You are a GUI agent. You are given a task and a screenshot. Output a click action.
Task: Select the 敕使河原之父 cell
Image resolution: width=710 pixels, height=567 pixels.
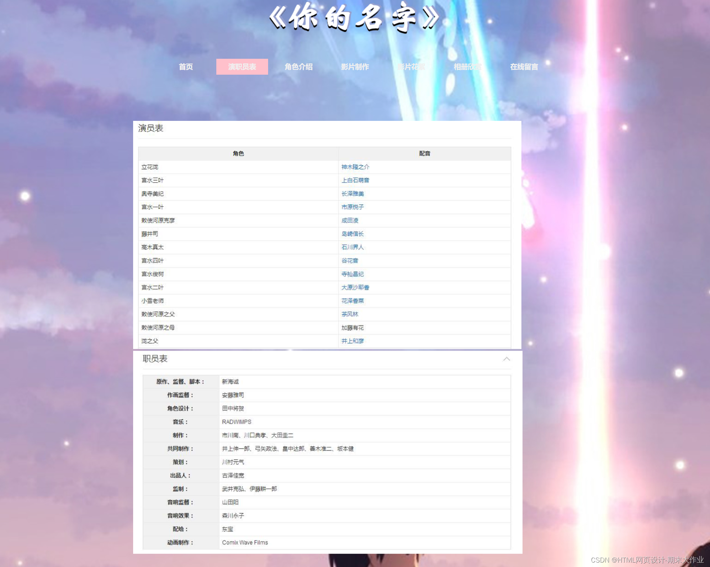point(239,314)
